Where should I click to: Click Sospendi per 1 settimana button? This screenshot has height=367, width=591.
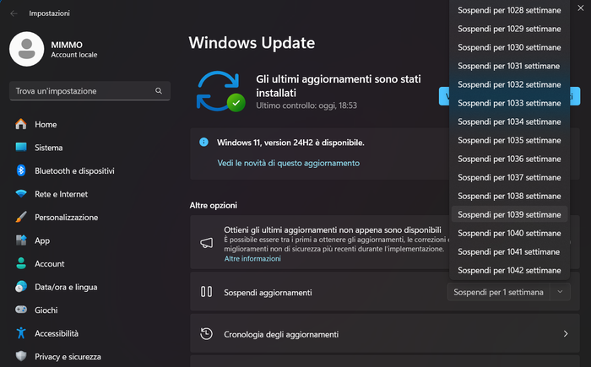click(498, 292)
